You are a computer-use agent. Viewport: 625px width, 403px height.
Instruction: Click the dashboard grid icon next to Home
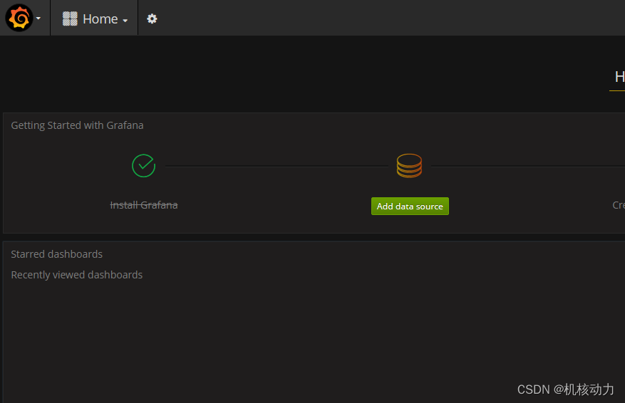tap(70, 19)
